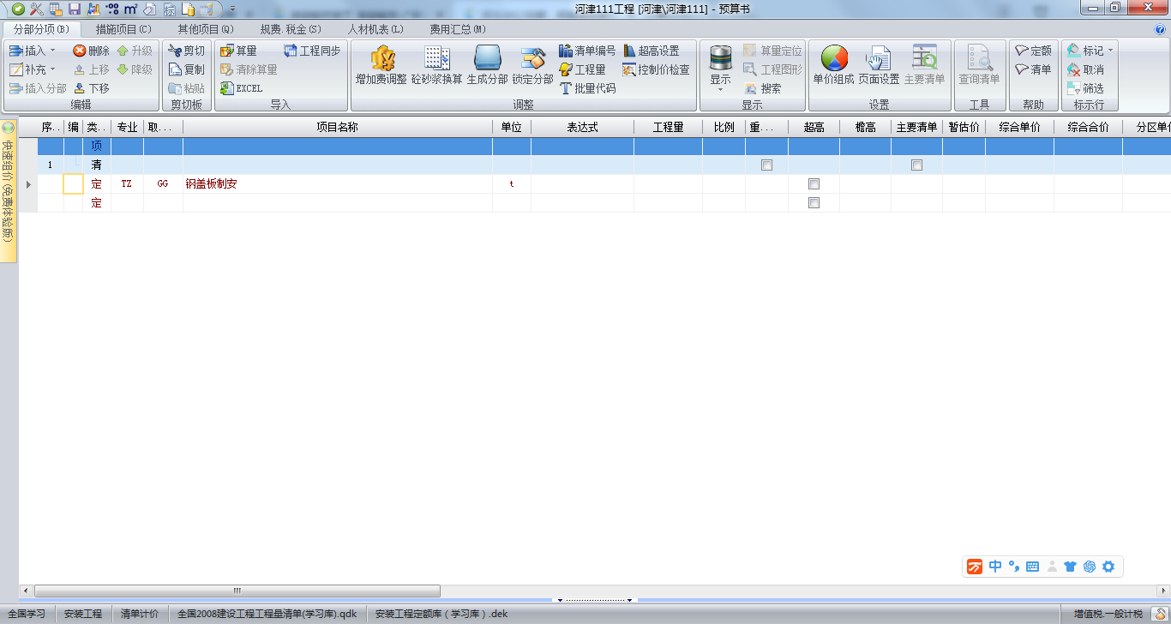The image size is (1171, 624).
Task: Click the m² icon in quick toolbar
Action: pyautogui.click(x=130, y=9)
